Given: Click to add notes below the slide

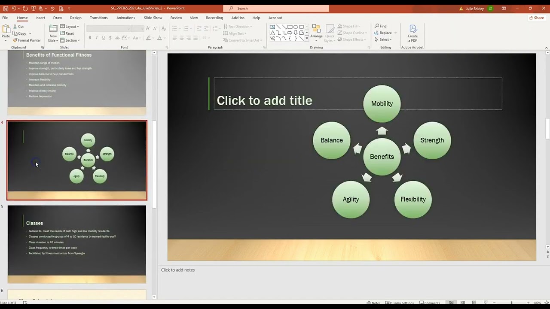Looking at the screenshot, I should pos(178,270).
